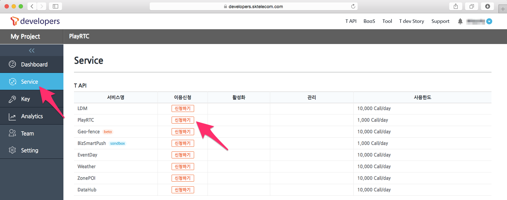Open BaaS menu
The image size is (507, 200).
tap(369, 21)
